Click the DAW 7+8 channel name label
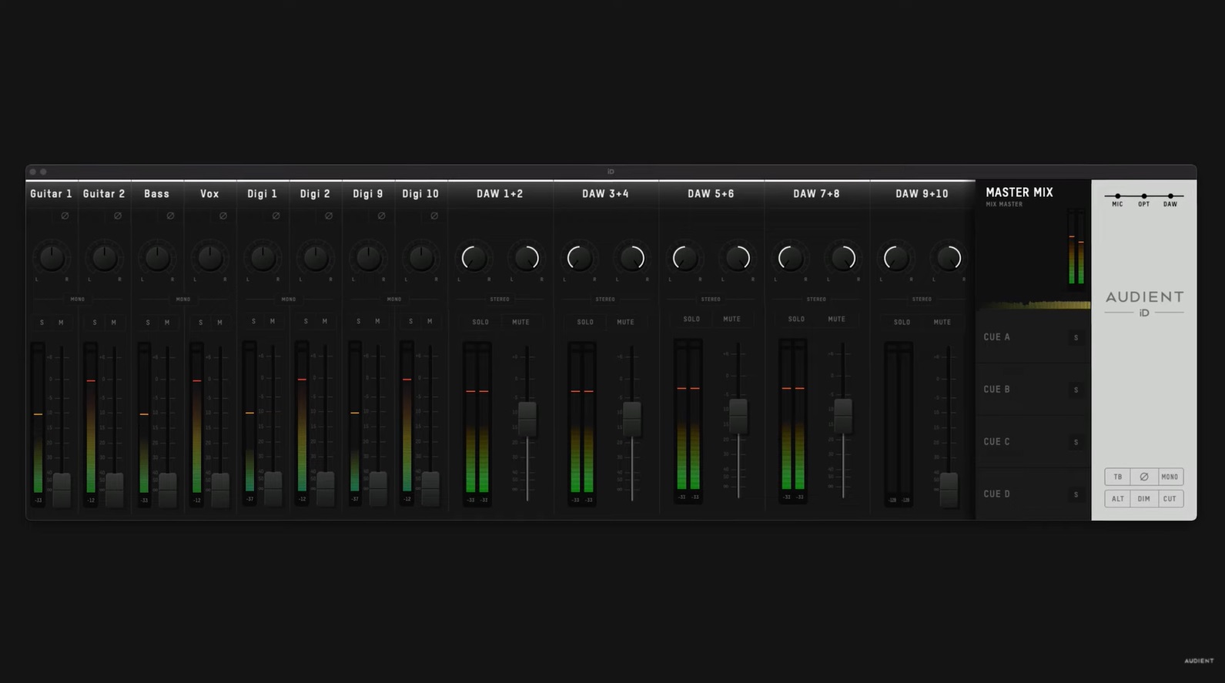This screenshot has height=683, width=1225. 816,194
